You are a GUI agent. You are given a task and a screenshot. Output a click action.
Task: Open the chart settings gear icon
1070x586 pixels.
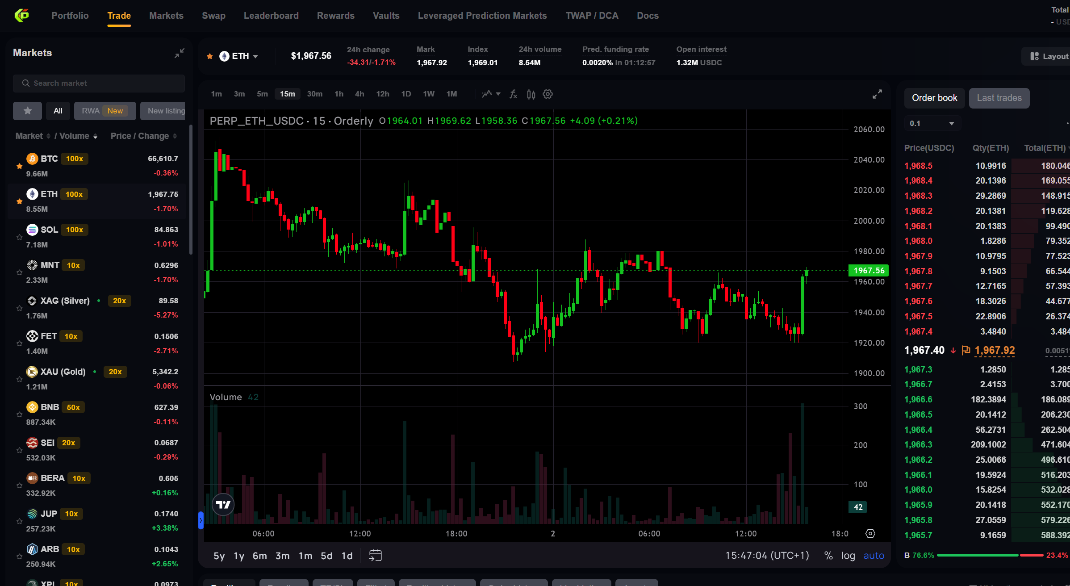[x=548, y=94]
